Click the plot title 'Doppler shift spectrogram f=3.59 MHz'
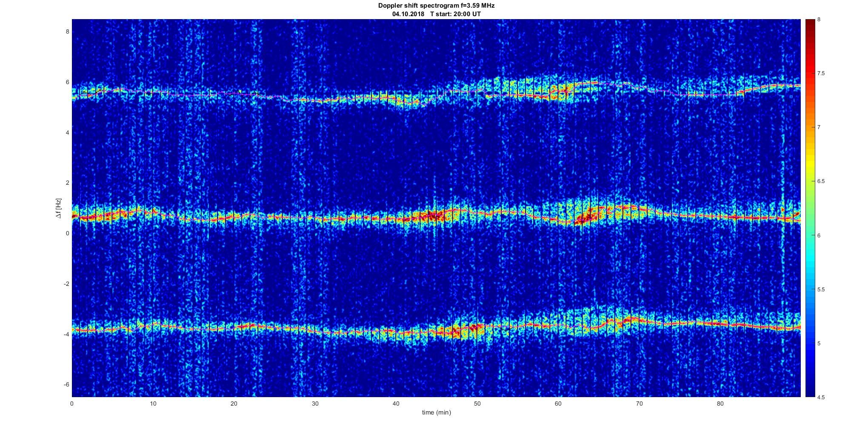 click(437, 6)
